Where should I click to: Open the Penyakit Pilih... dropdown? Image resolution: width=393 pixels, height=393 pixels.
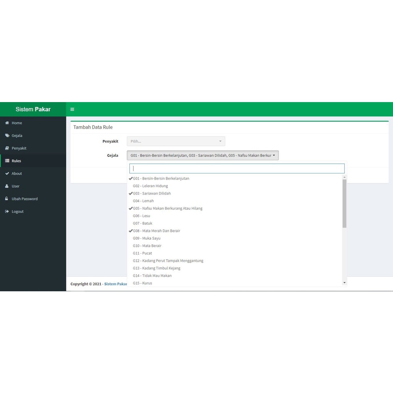(176, 141)
